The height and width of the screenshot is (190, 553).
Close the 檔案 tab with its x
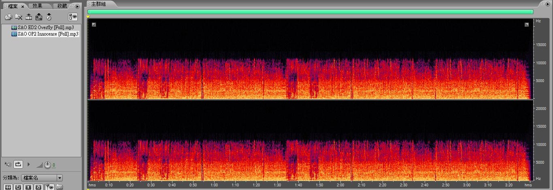[x=23, y=6]
